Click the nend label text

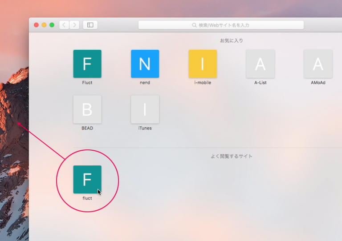[145, 83]
